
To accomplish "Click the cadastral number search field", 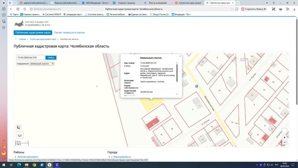I will point(31,57).
